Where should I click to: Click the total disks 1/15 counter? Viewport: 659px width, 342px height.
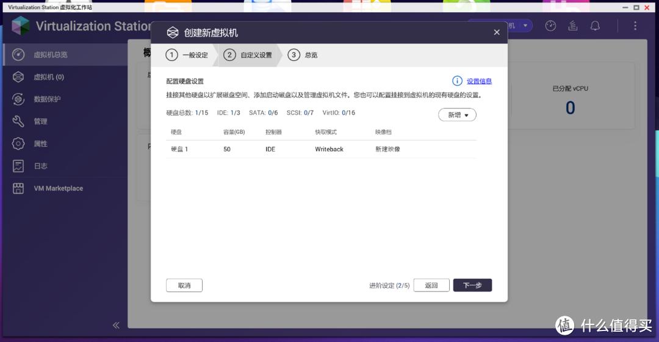(187, 113)
